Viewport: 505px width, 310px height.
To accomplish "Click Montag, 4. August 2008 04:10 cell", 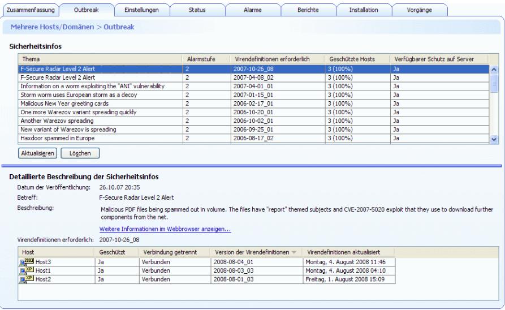I will (x=349, y=271).
